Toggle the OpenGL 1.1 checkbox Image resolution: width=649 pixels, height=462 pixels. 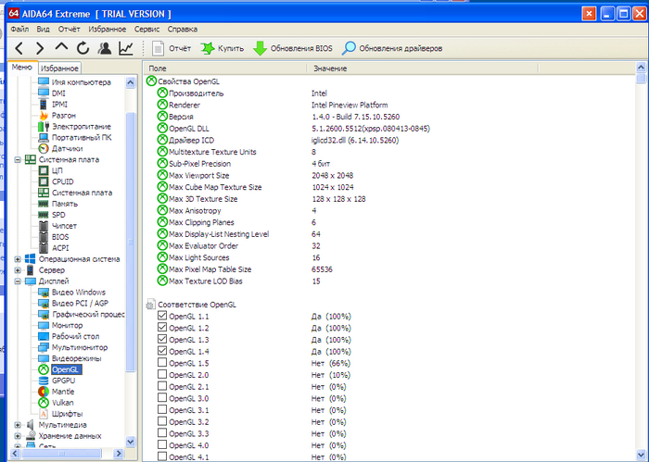(x=163, y=317)
